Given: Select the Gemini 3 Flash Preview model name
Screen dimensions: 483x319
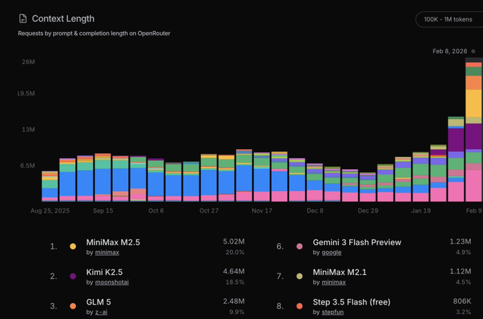Looking at the screenshot, I should 357,242.
